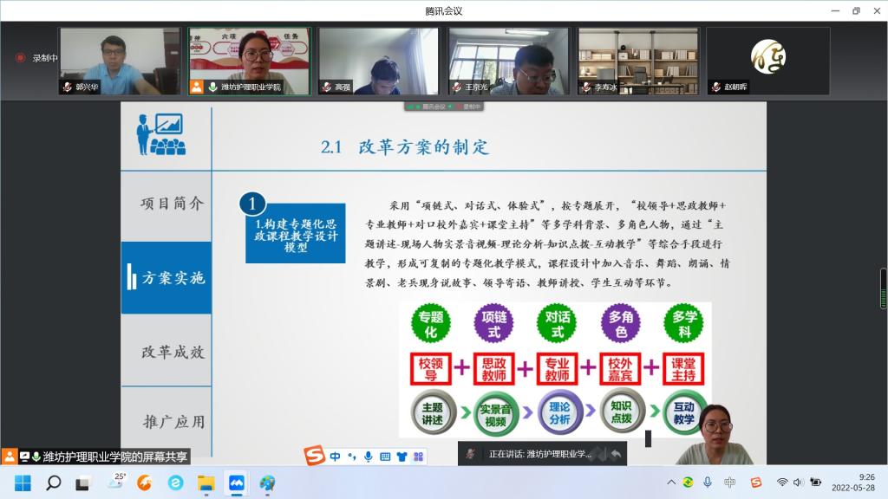Click the 2.1 改革方案的制定 slide title

[x=404, y=147]
